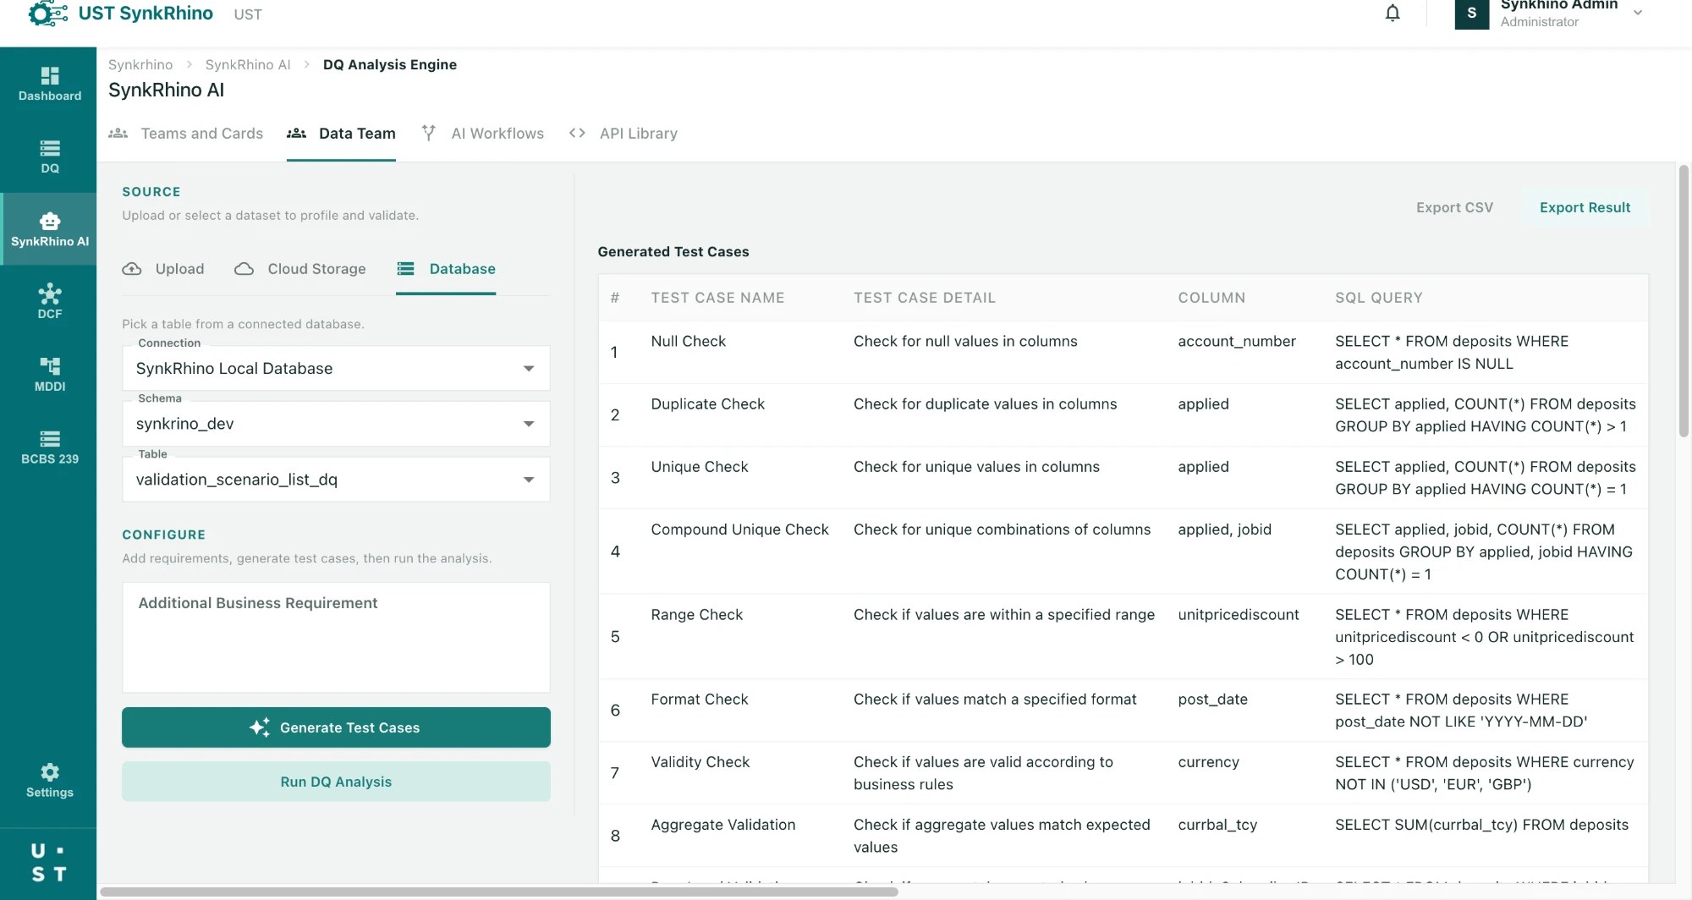The image size is (1692, 900).
Task: Select the SynkRhino AI sidebar item
Action: tap(49, 229)
